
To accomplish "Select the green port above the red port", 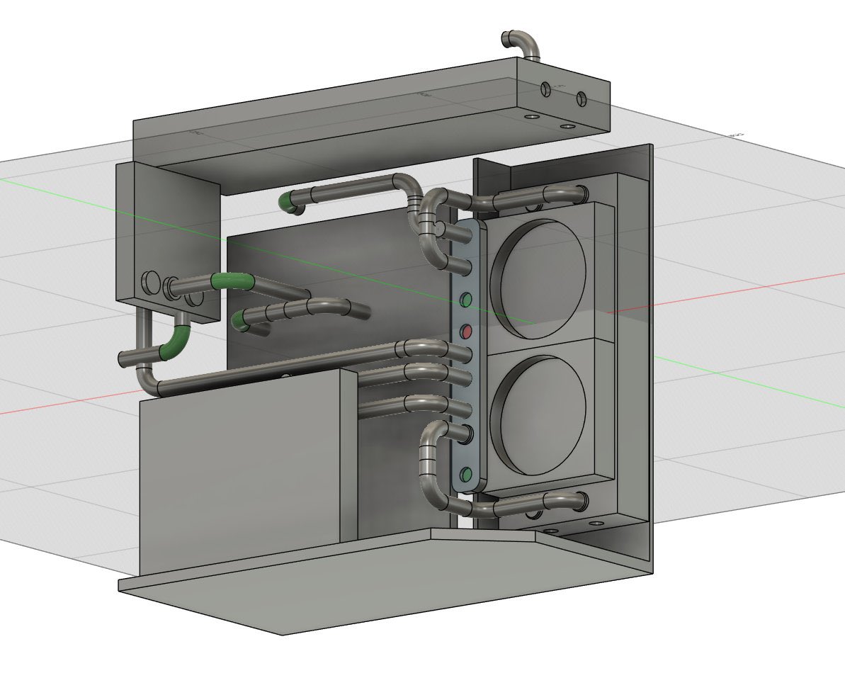I will [x=466, y=300].
